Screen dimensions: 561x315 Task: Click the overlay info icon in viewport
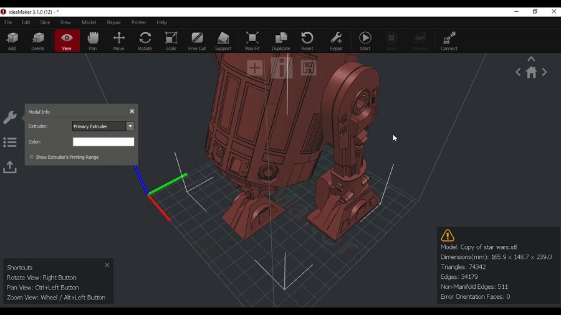coord(282,68)
